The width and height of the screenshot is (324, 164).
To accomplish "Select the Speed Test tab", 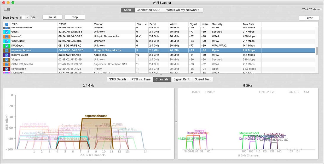I will [x=203, y=79].
